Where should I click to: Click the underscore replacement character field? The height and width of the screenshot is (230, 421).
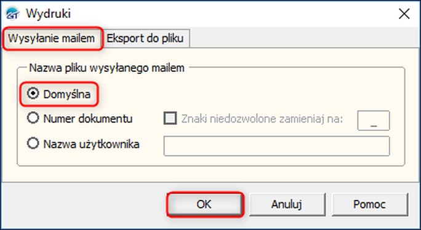(374, 121)
